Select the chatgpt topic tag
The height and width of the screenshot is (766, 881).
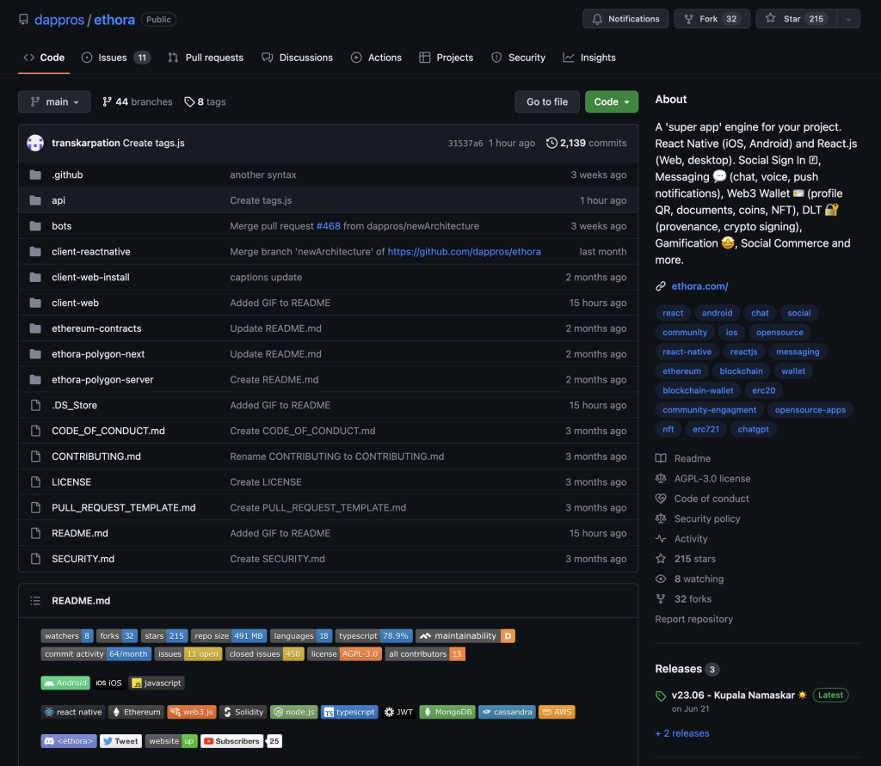pos(753,429)
